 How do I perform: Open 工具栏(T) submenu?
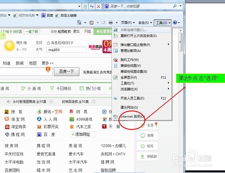142,83
